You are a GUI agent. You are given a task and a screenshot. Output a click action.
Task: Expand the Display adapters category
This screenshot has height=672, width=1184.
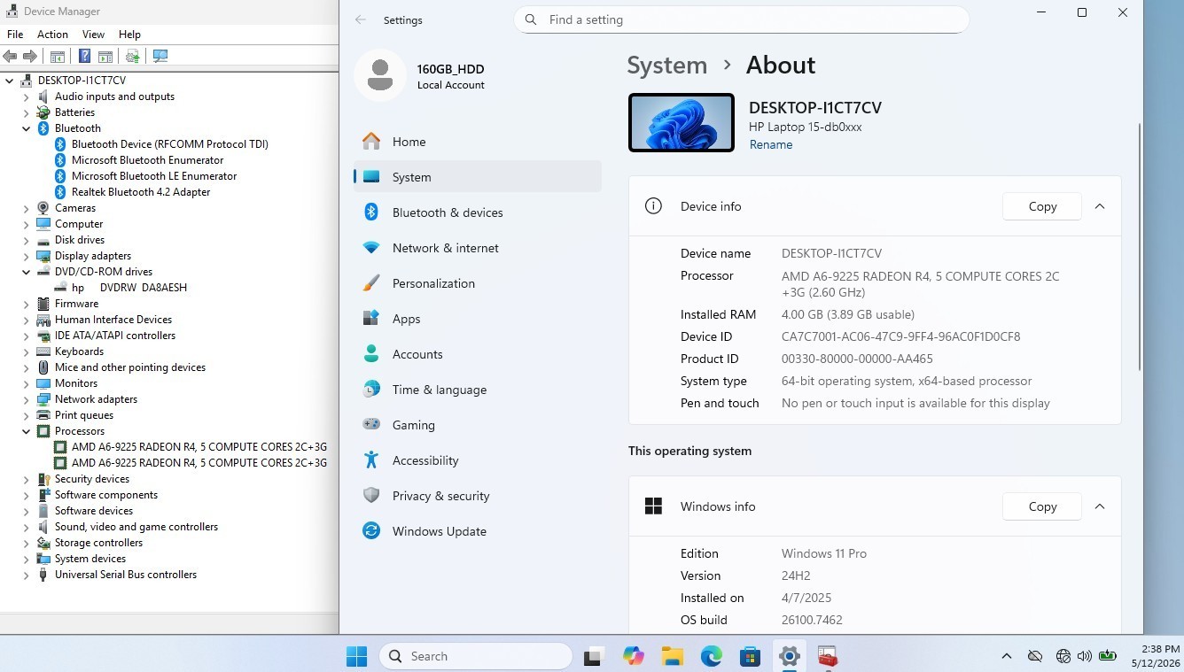click(x=27, y=256)
